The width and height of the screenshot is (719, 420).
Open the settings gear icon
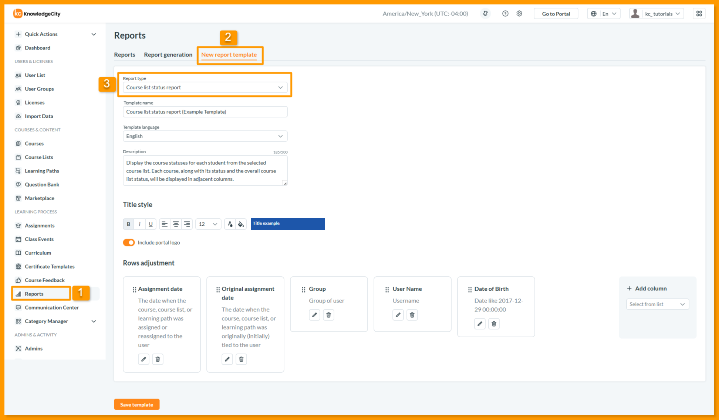coord(519,14)
